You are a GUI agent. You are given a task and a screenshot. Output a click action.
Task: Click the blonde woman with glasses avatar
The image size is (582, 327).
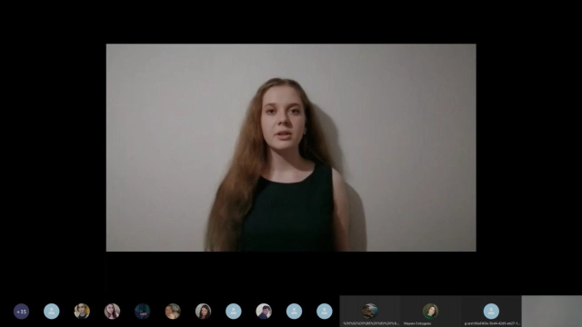82,312
